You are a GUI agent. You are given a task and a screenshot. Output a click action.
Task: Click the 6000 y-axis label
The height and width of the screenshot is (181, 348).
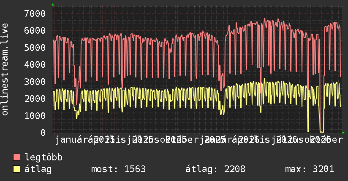[x=35, y=31]
